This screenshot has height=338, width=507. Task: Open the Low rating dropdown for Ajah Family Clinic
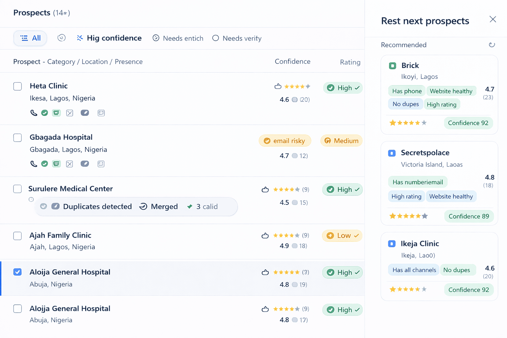pyautogui.click(x=342, y=235)
